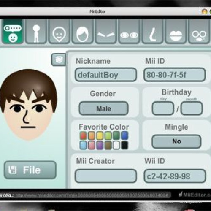Pick the dark blue favorite color swatch

click(124, 135)
